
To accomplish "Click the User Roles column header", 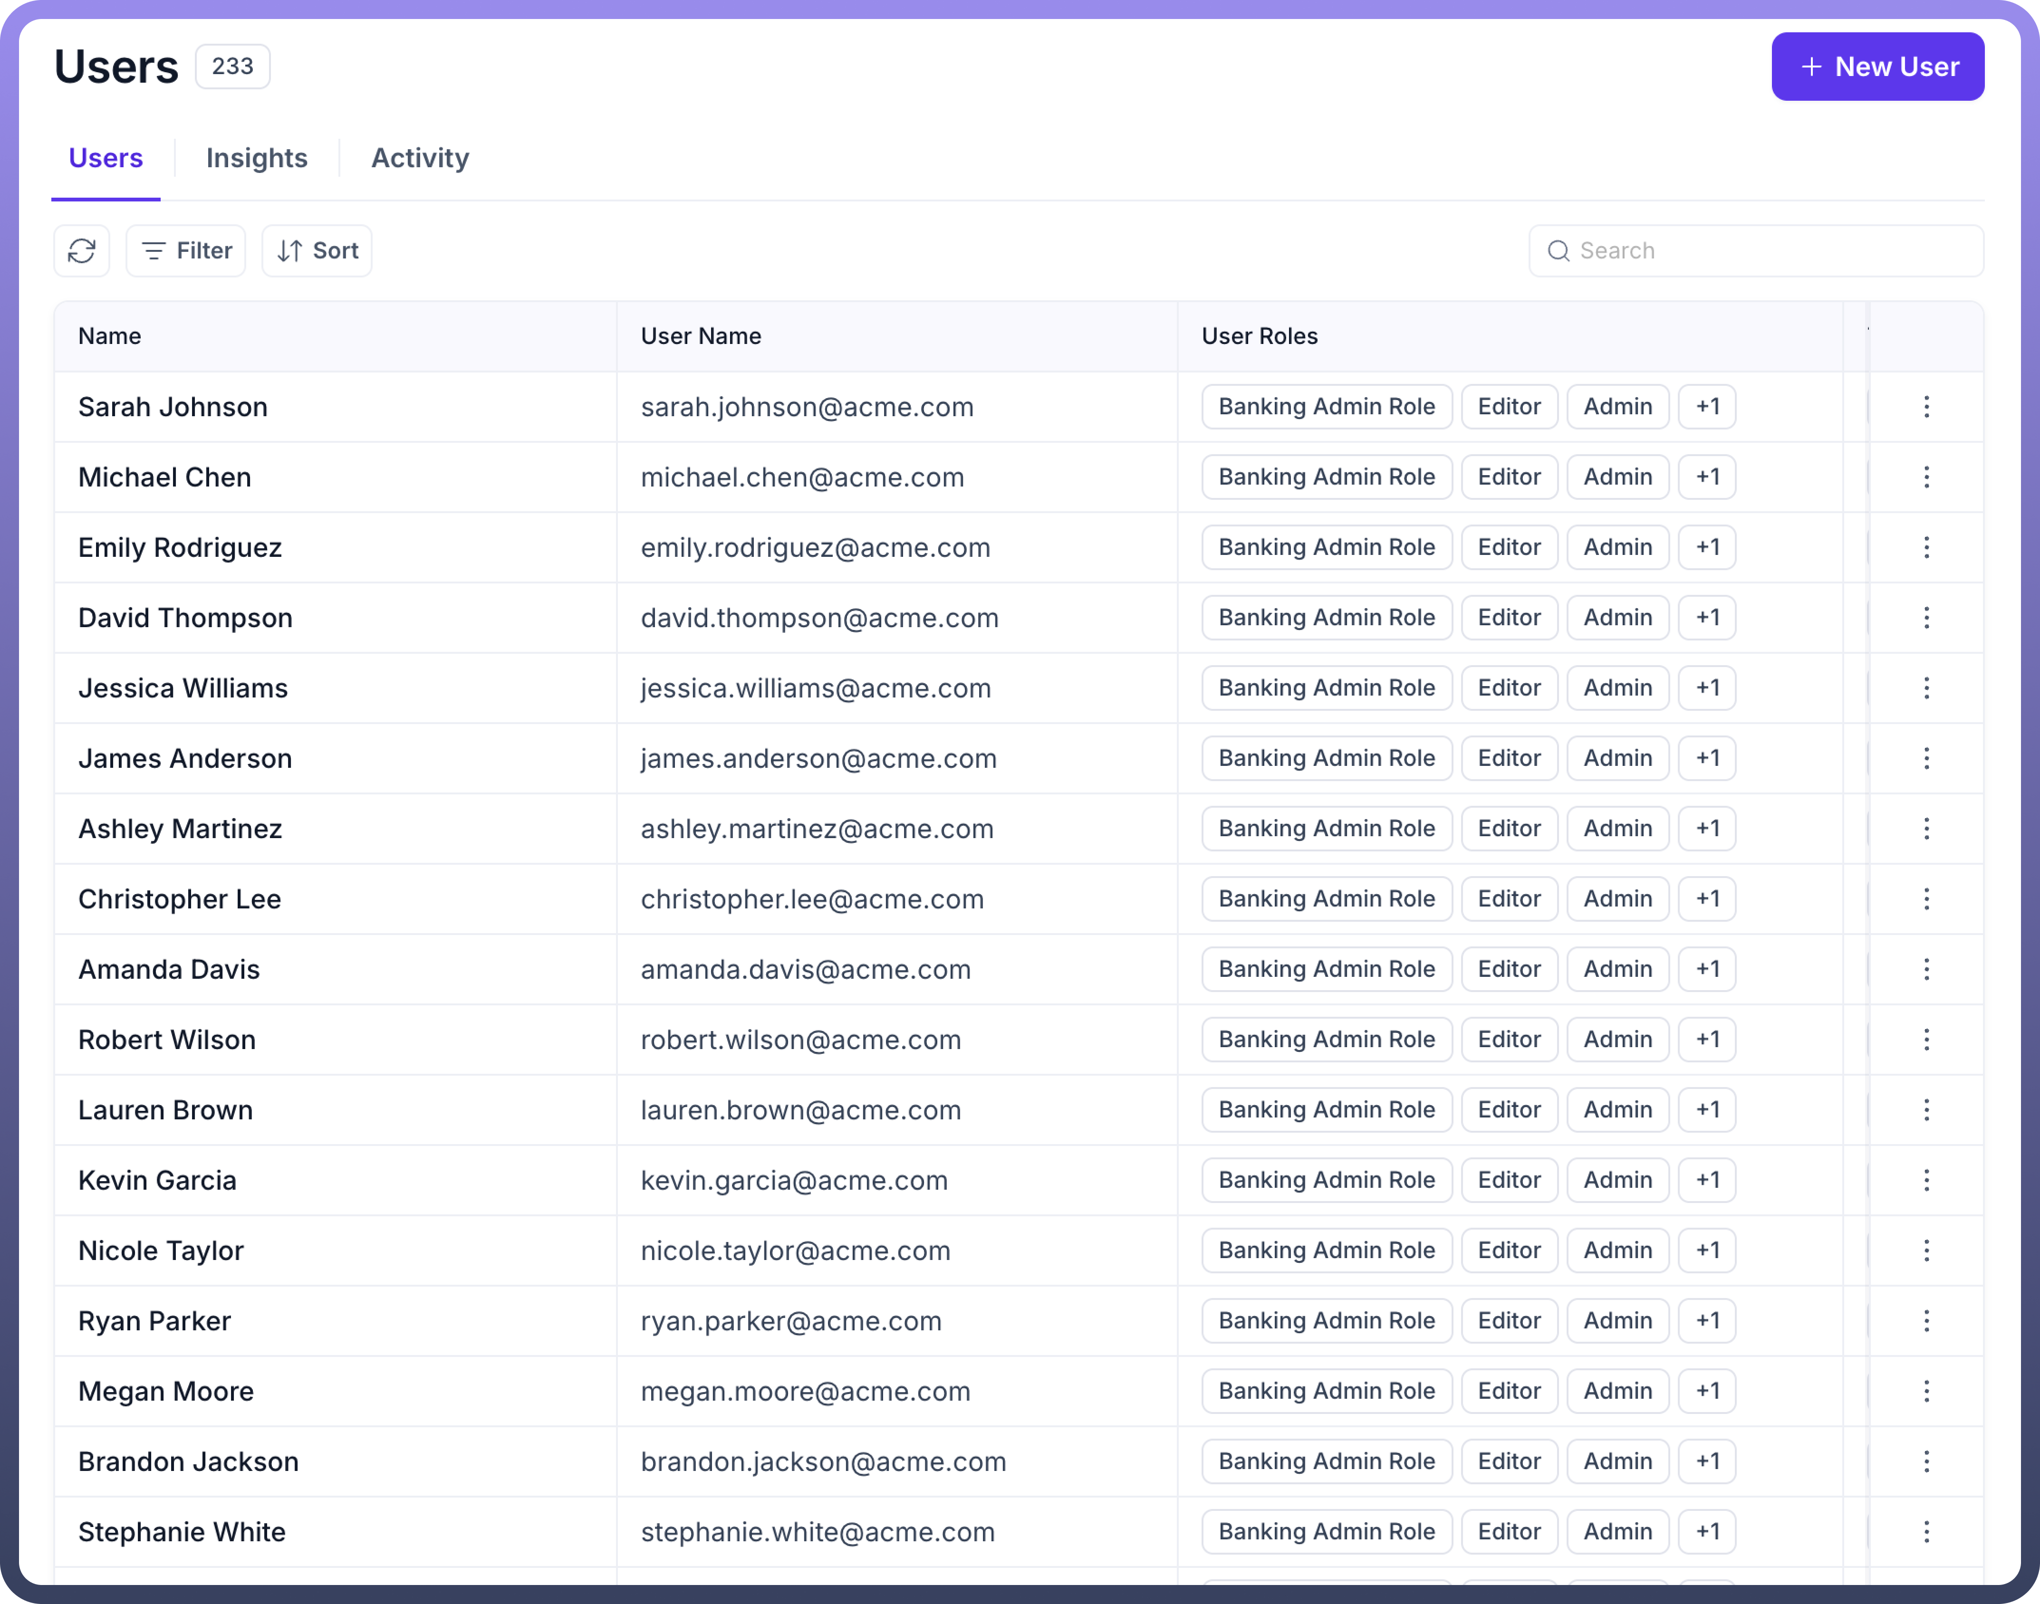I will (1259, 336).
